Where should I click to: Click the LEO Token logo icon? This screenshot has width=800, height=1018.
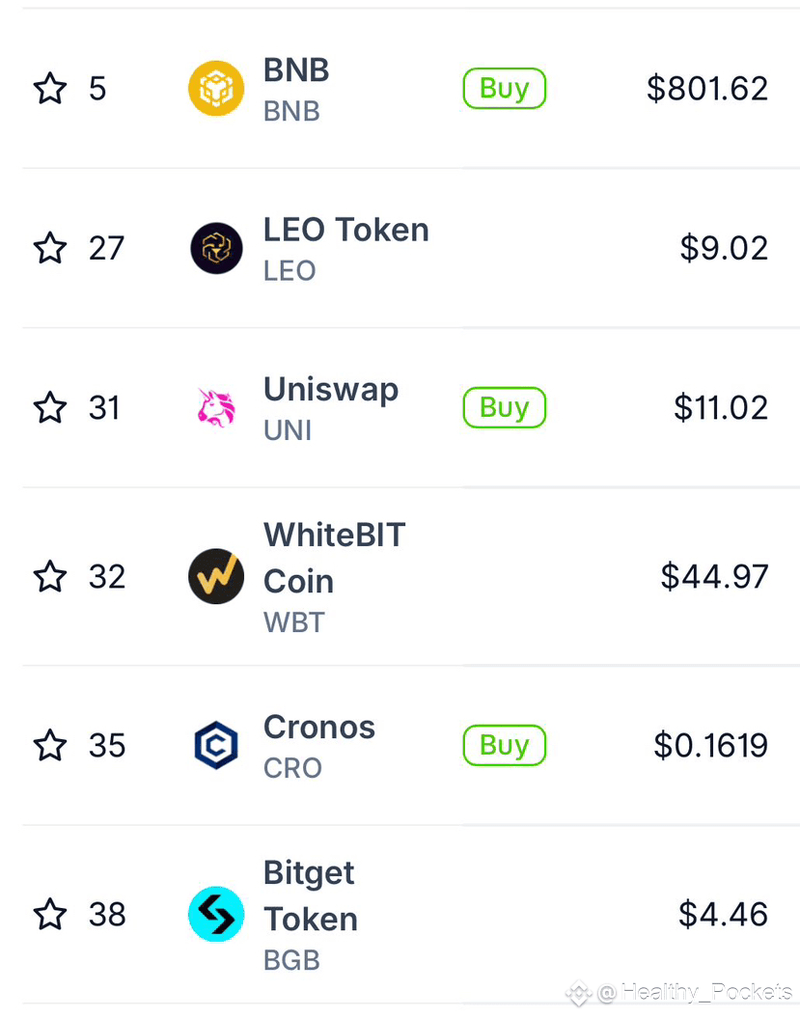pyautogui.click(x=216, y=248)
